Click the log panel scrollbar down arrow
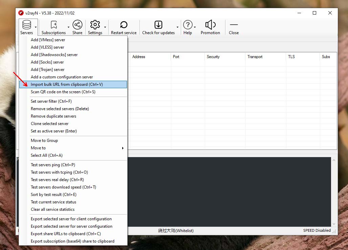Screen dimensions: 348x250 [x=334, y=224]
